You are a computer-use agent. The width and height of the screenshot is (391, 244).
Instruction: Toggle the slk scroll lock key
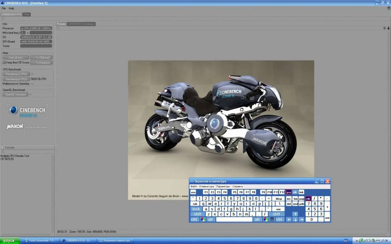tap(295, 192)
